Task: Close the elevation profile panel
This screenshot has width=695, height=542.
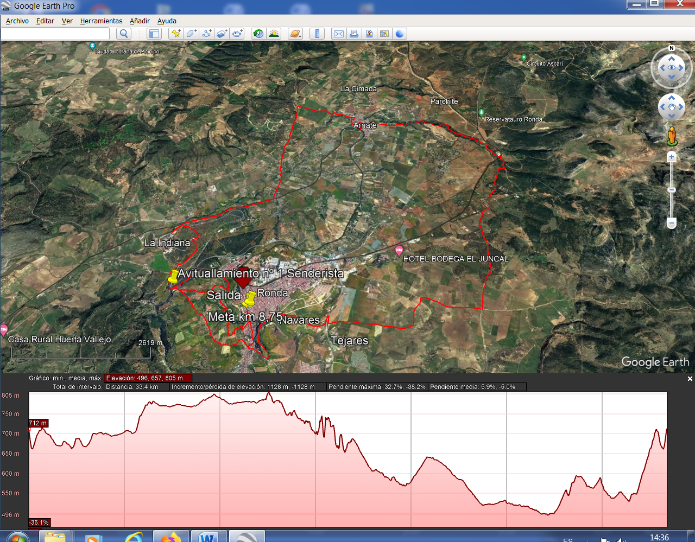Action: tap(690, 379)
